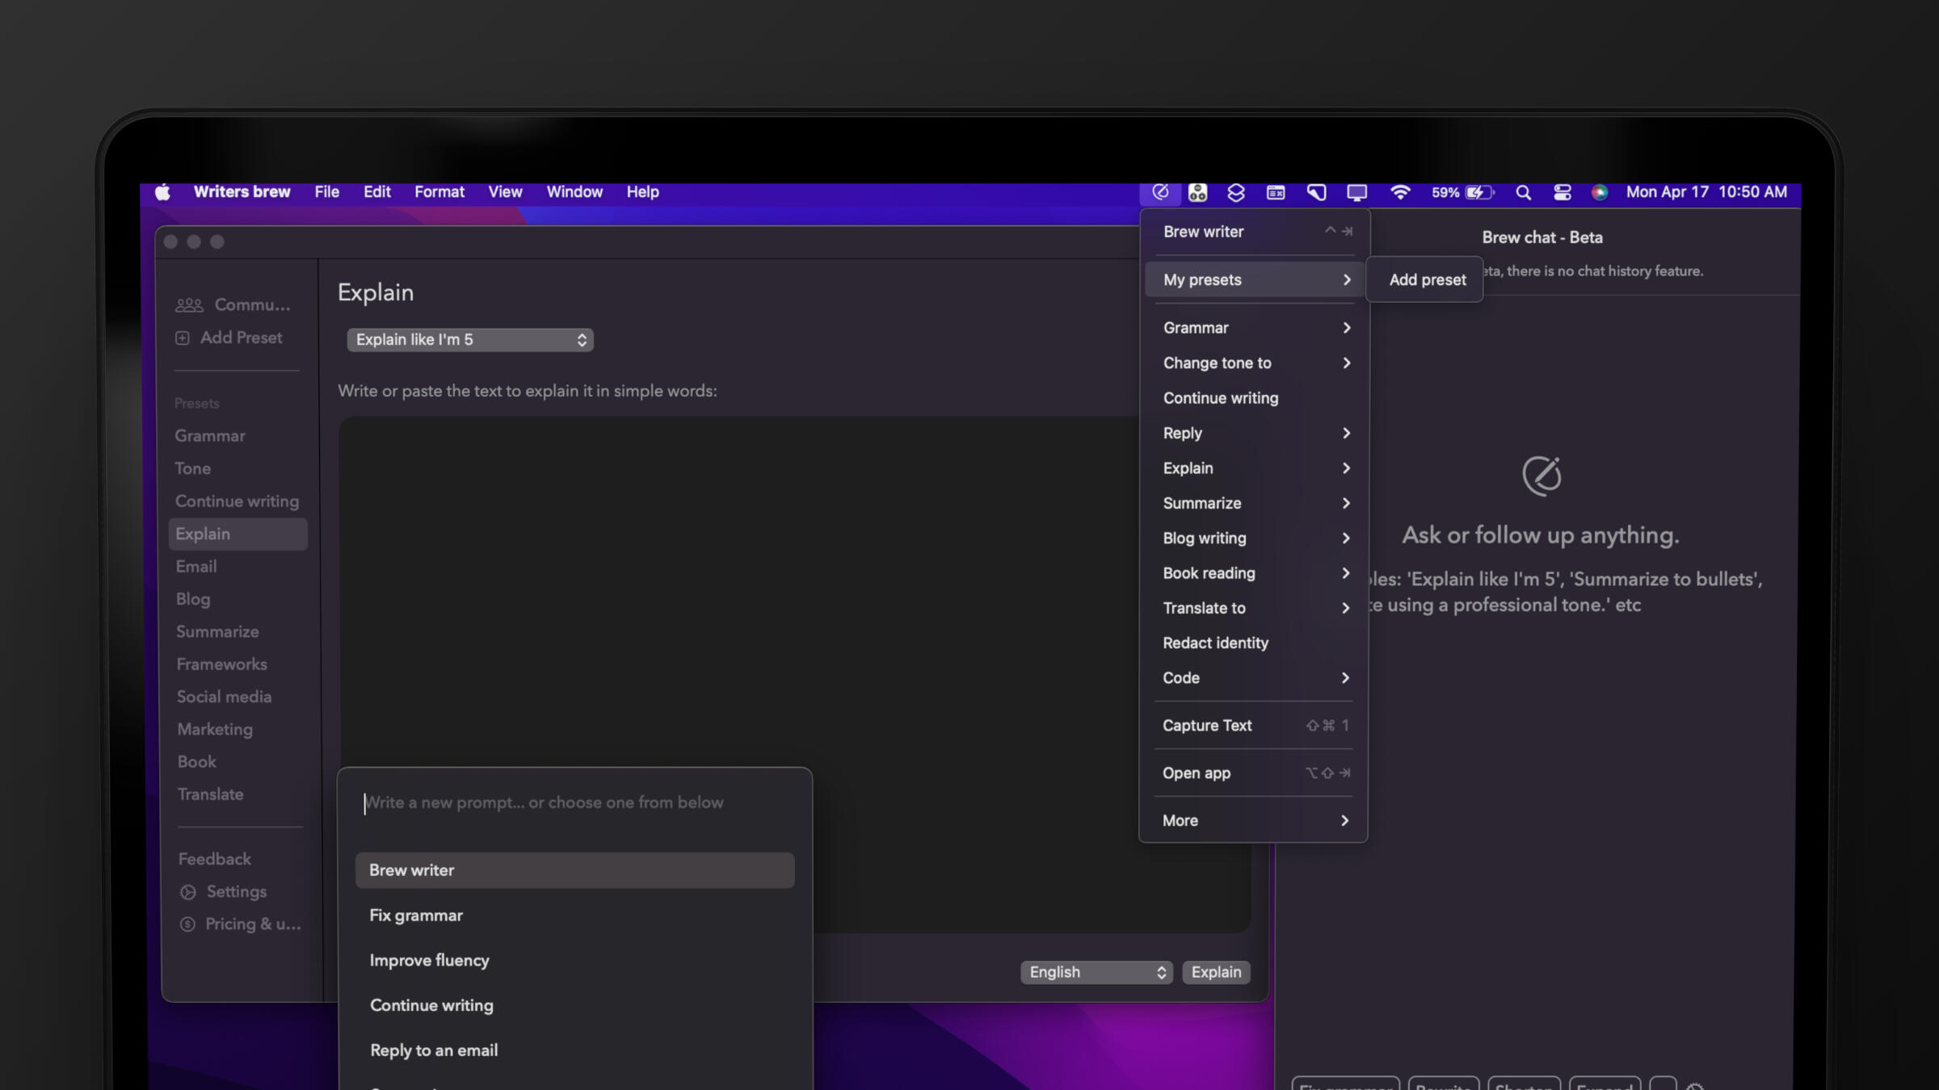
Task: Open the 'Explain like I'm 5' dropdown
Action: [x=469, y=340]
